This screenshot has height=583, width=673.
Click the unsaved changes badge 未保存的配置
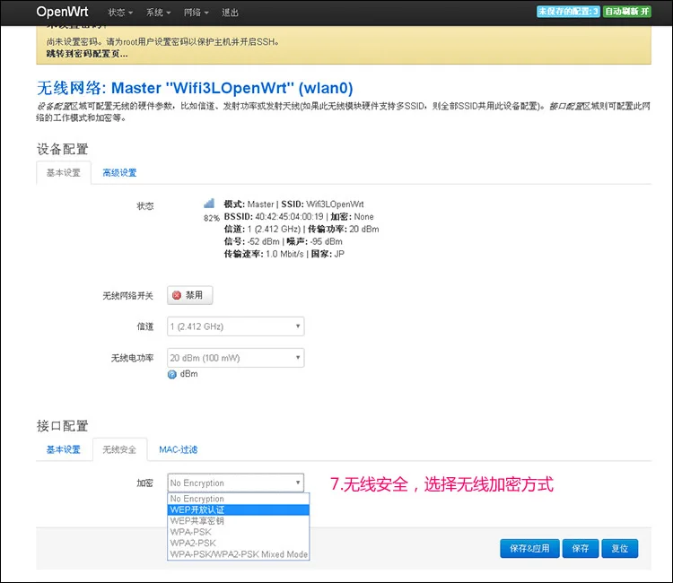click(x=568, y=12)
